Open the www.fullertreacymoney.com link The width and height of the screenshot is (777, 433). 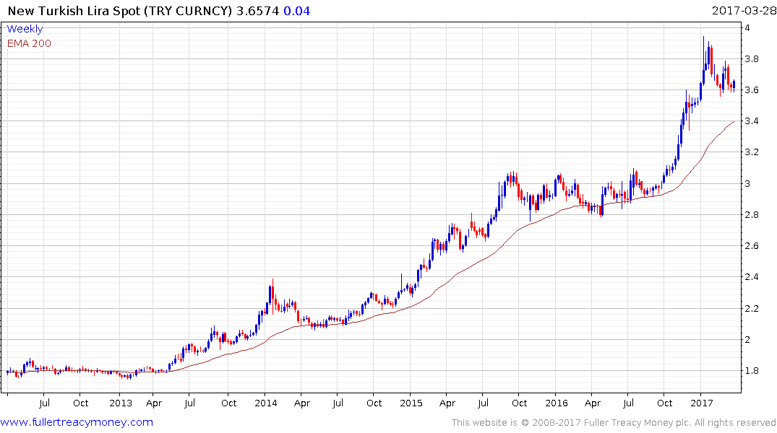click(77, 422)
